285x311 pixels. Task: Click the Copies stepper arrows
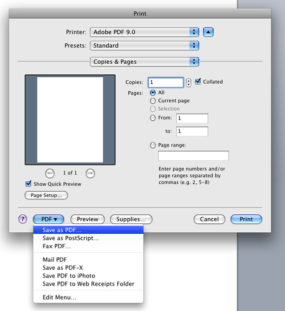pyautogui.click(x=189, y=83)
